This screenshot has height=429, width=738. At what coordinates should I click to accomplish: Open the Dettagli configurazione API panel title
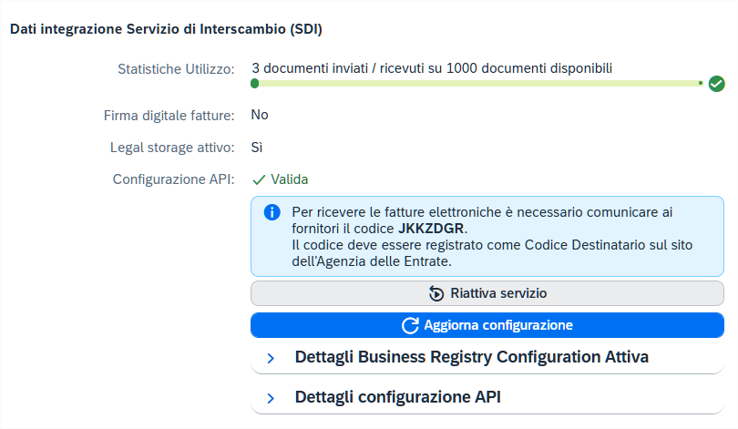[x=398, y=397]
